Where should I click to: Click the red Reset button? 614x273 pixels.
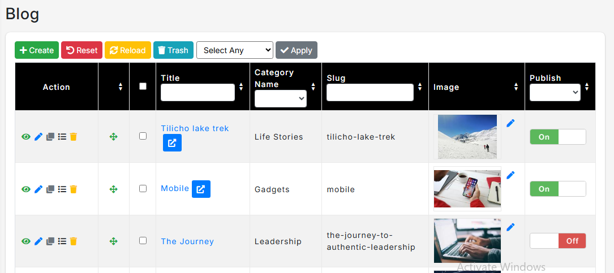click(x=81, y=50)
